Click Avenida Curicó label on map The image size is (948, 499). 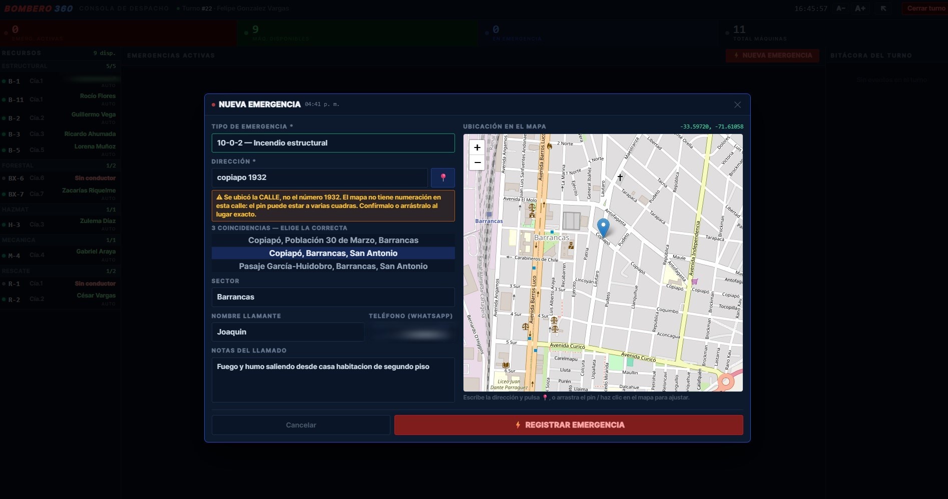567,346
